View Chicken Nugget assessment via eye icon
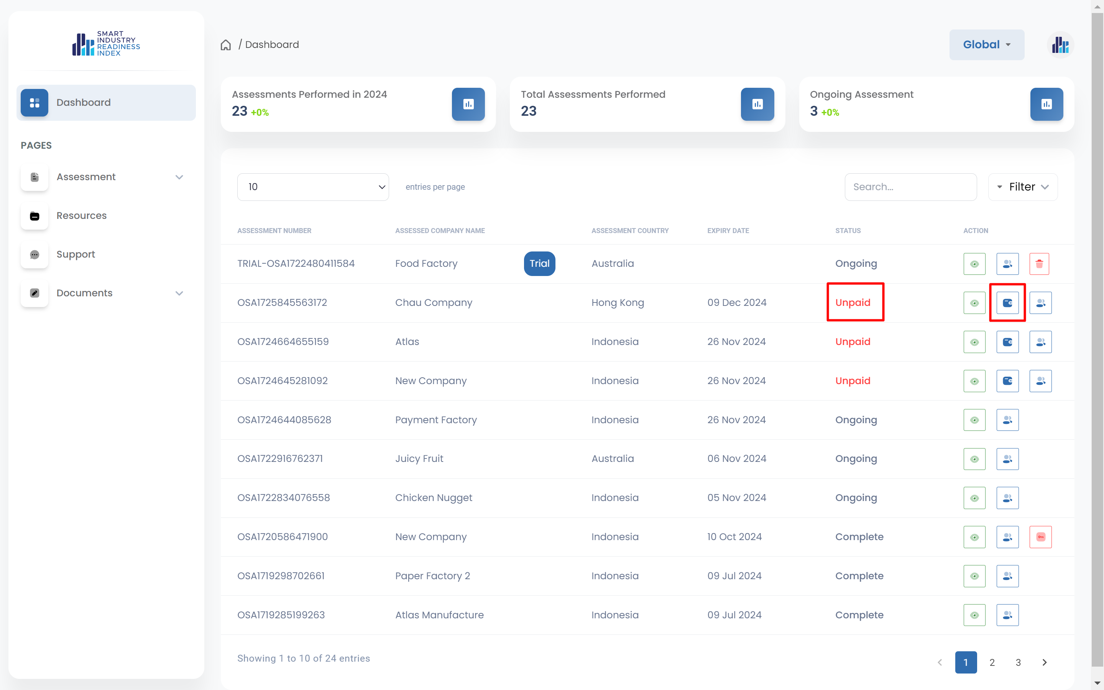Viewport: 1104px width, 690px height. 974,498
